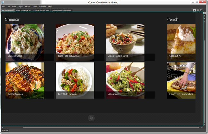Switch to the itemDetailPage.html tab
Screen dimensions: 208x134
coord(41,10)
